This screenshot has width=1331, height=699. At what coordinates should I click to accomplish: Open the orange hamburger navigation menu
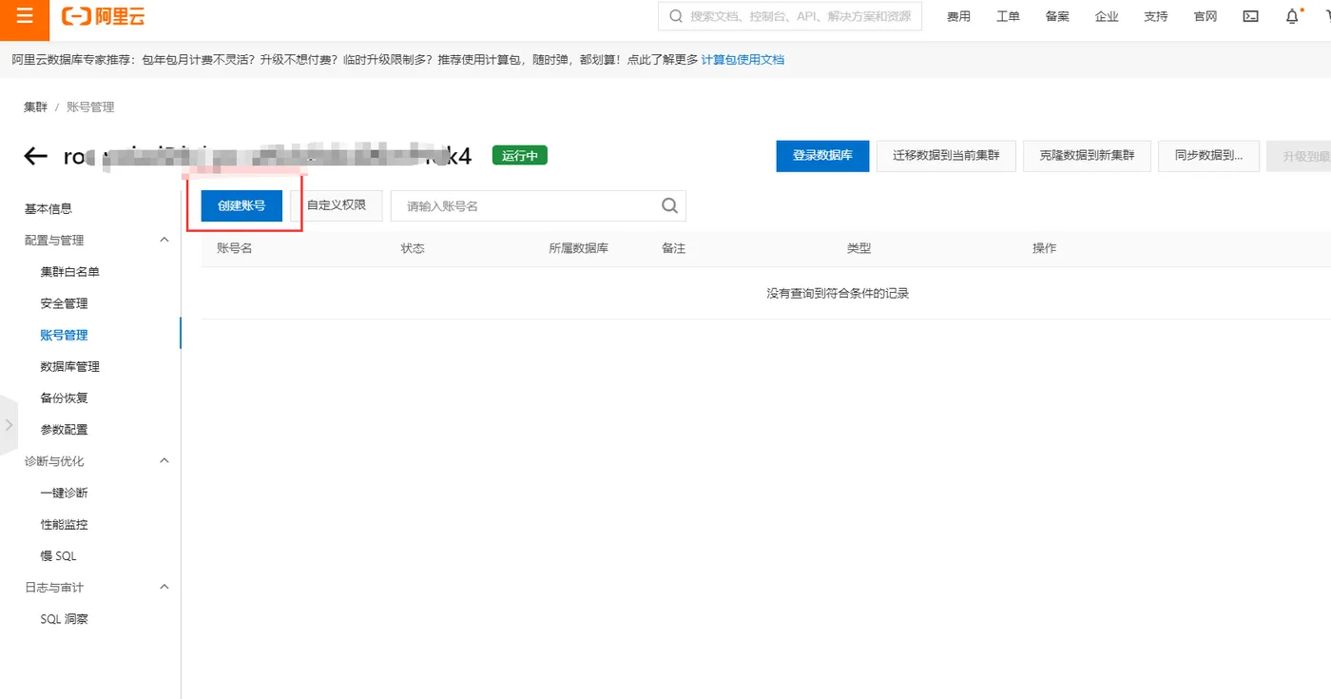[x=25, y=17]
